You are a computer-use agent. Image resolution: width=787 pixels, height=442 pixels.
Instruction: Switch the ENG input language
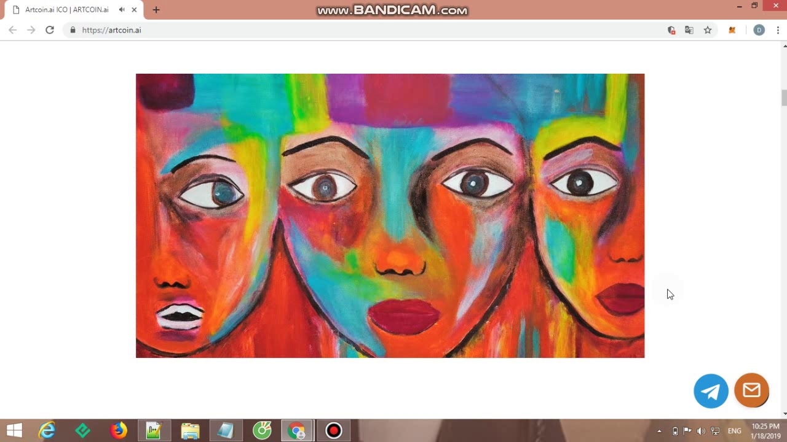735,431
